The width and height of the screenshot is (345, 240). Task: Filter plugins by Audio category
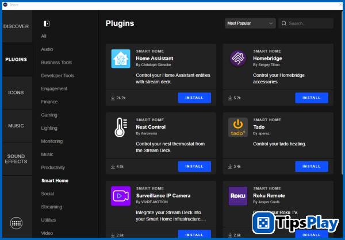click(47, 49)
